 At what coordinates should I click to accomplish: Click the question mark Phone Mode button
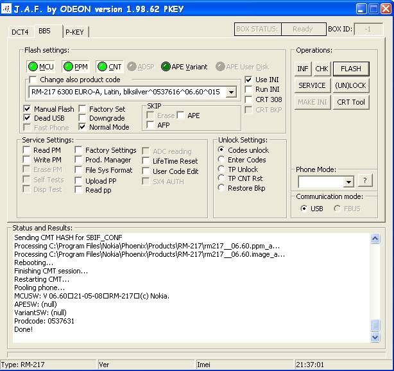tap(365, 180)
